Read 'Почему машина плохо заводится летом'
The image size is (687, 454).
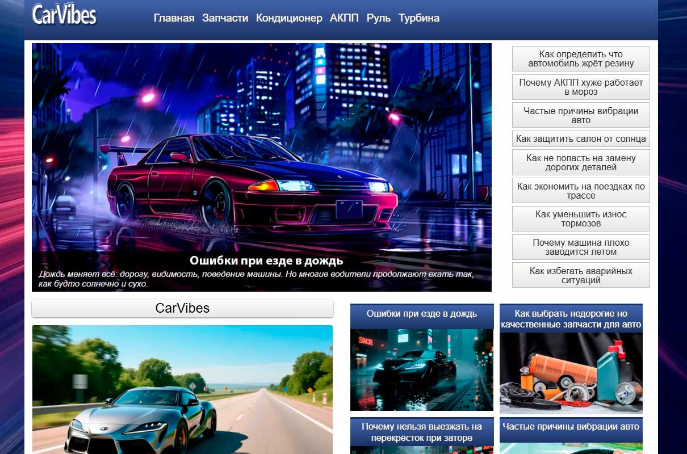click(x=581, y=246)
